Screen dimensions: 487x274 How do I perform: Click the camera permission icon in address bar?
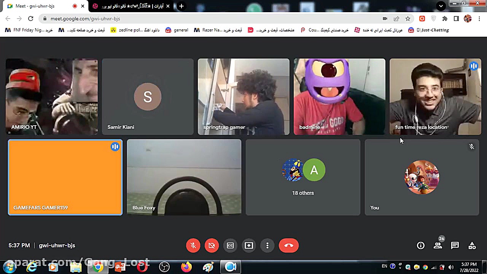coord(385,19)
